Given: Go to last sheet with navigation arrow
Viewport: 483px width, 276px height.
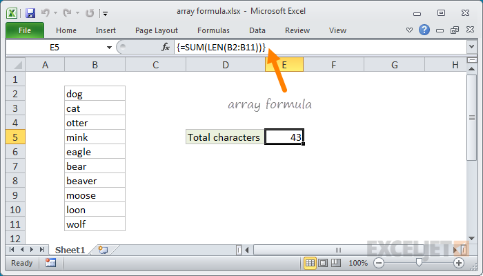Looking at the screenshot, I should (42, 250).
